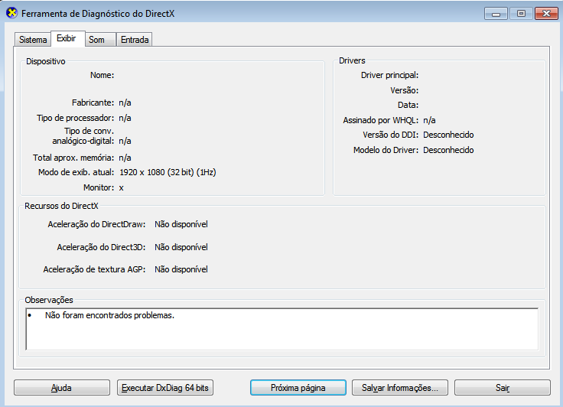This screenshot has width=563, height=407.
Task: Click the 'Aceleração do Direct3D:' label
Action: click(x=101, y=247)
